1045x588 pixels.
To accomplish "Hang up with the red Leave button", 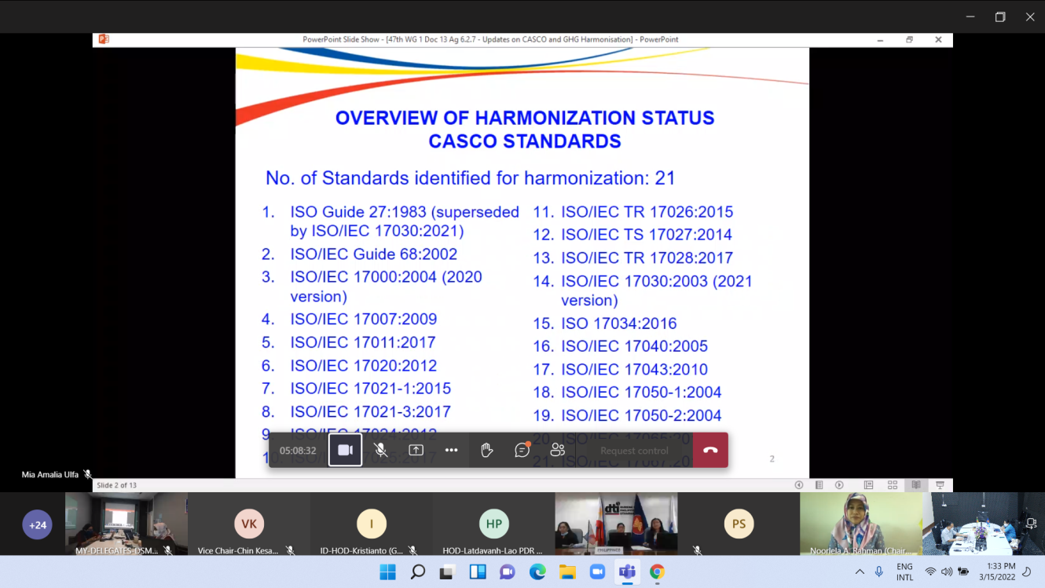I will 710,451.
